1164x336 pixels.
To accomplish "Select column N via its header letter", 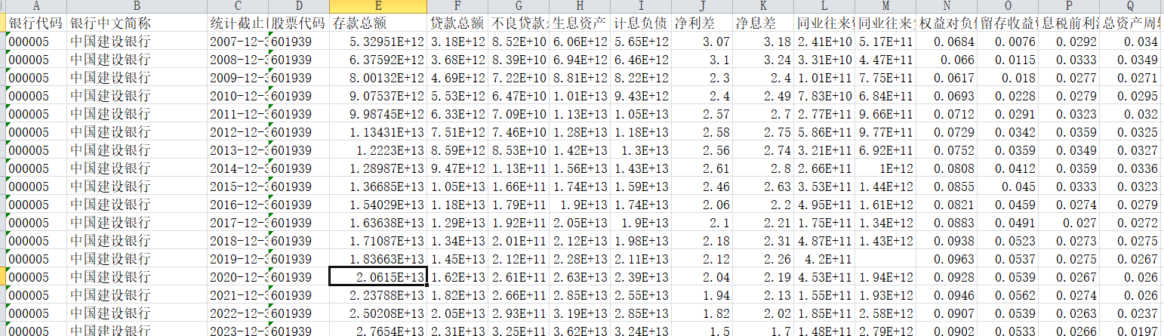I will [x=947, y=7].
